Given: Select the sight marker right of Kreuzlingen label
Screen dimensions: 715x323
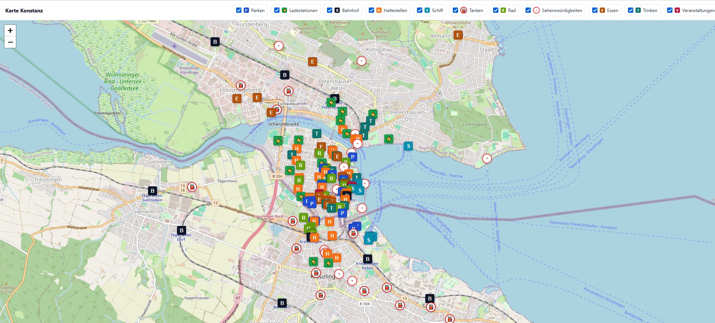Looking at the screenshot, I should 339,274.
